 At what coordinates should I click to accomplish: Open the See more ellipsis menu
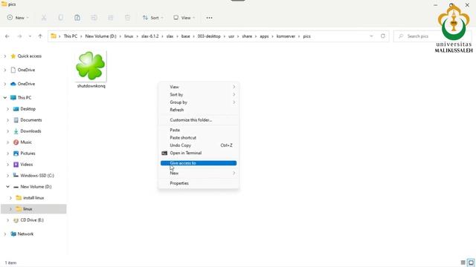click(x=209, y=18)
